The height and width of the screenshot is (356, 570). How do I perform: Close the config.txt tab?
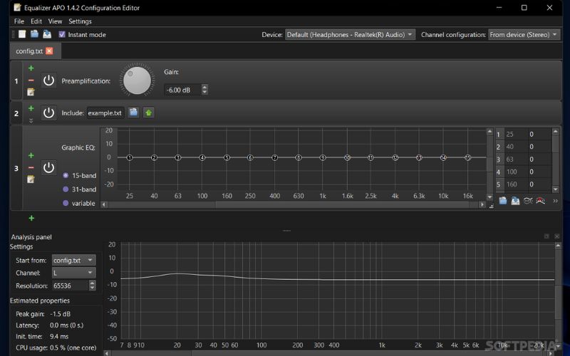(x=49, y=51)
